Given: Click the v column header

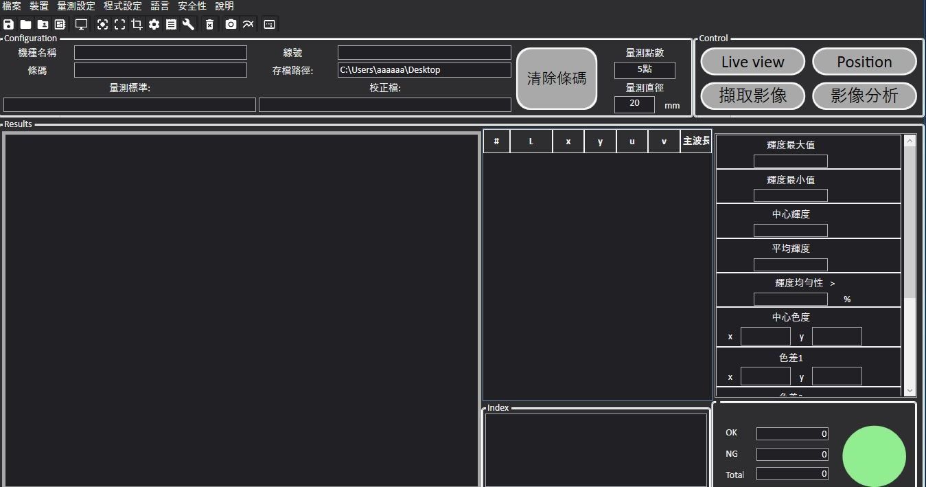Looking at the screenshot, I should [x=664, y=141].
